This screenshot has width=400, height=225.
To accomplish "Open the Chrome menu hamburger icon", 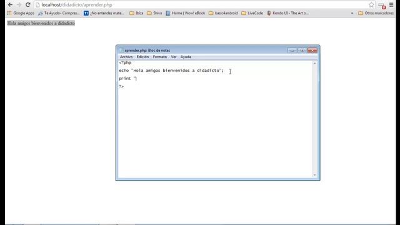I will [391, 5].
